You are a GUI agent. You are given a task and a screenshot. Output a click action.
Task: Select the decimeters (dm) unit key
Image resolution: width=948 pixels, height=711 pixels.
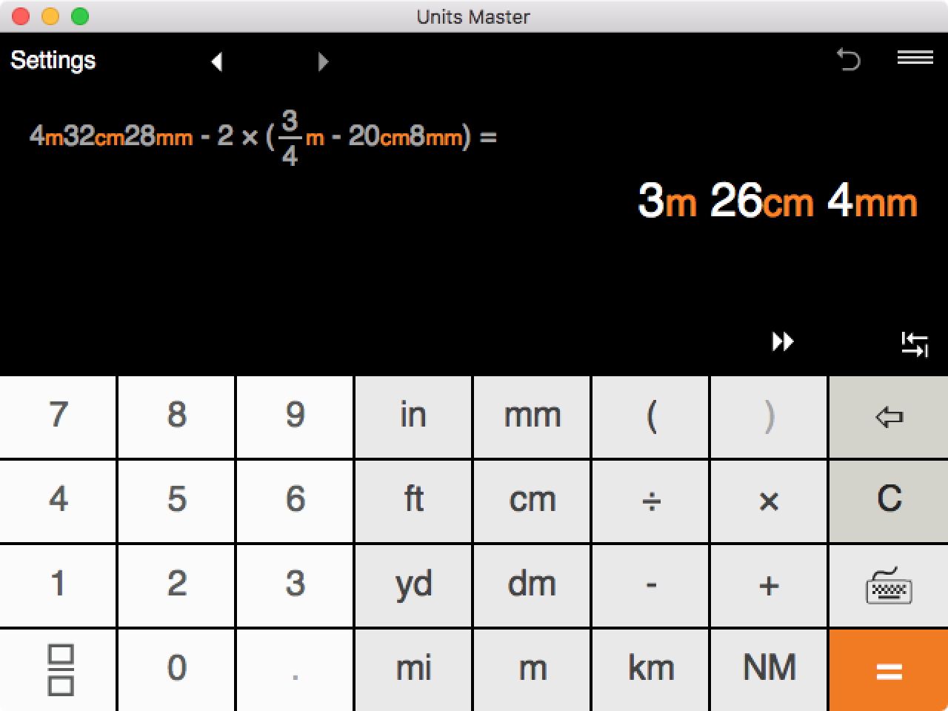coord(532,586)
